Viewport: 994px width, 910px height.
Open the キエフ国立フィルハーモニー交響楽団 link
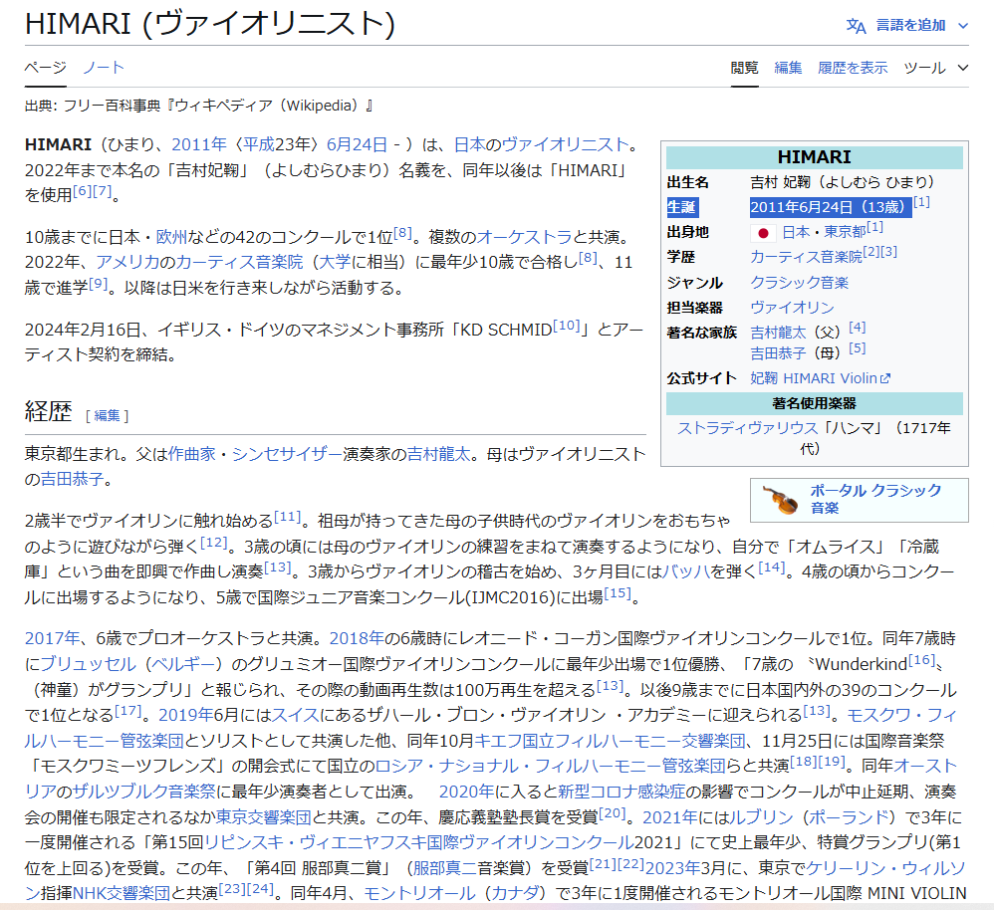click(610, 740)
